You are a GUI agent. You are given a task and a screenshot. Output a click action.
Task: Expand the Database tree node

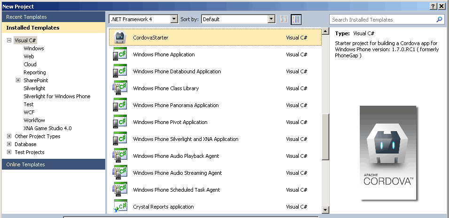click(9, 144)
